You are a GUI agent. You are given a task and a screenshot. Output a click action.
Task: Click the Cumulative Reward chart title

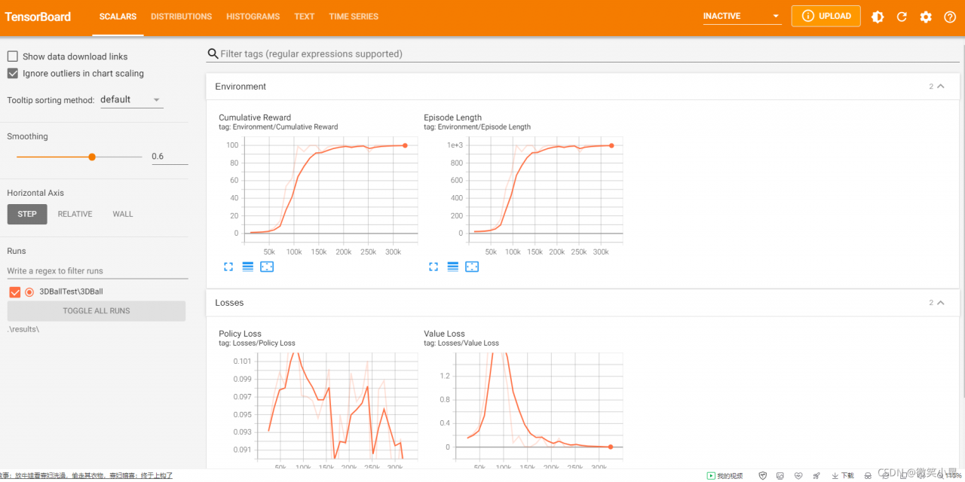tap(255, 117)
